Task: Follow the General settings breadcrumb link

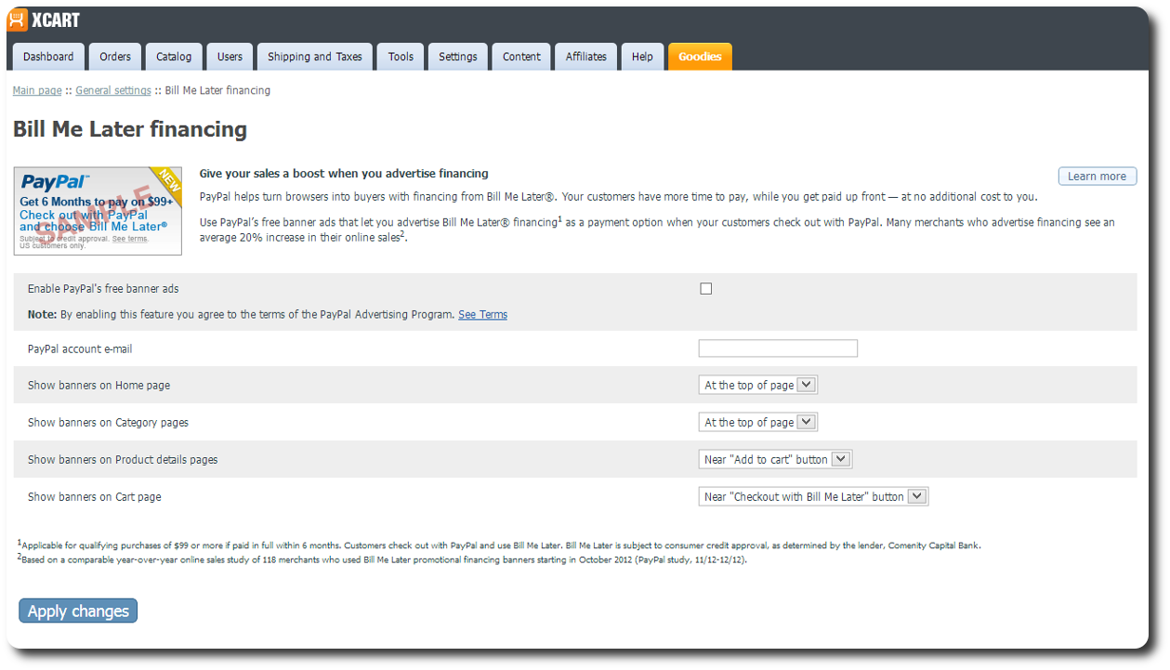Action: point(113,90)
